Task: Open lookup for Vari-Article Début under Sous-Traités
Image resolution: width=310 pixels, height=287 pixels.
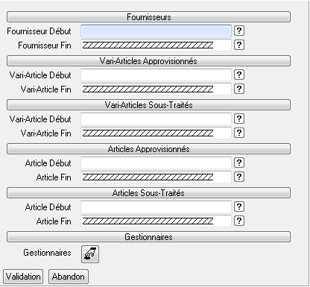Action: coord(239,119)
